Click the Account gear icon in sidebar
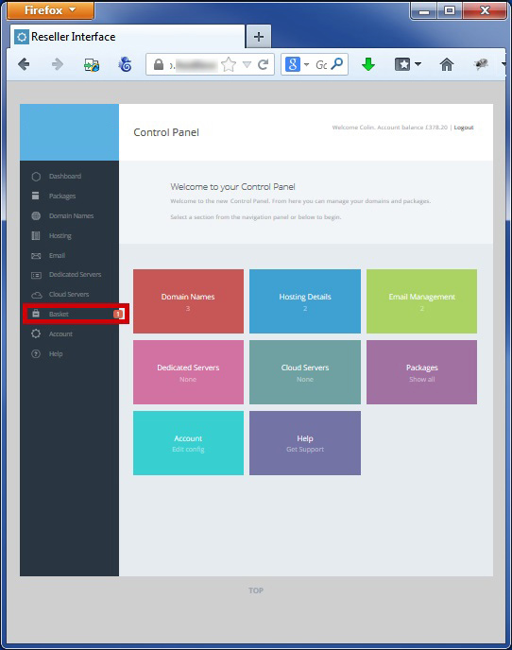 point(36,334)
